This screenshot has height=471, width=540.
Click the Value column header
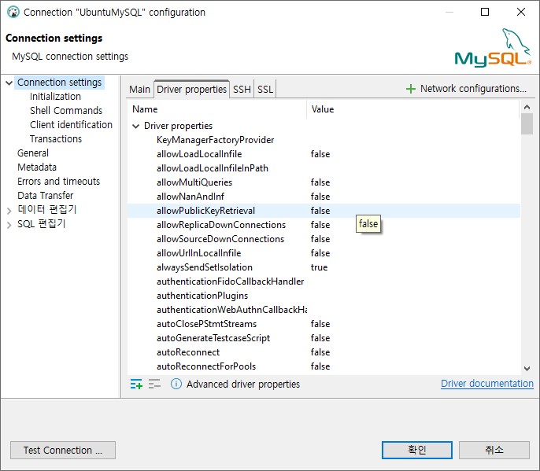pos(413,109)
